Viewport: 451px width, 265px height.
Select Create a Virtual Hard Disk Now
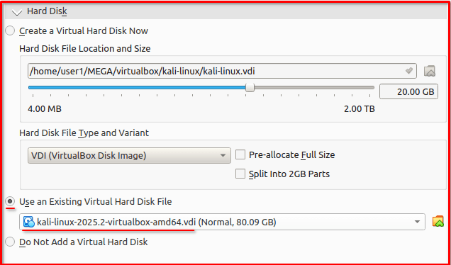tap(10, 30)
